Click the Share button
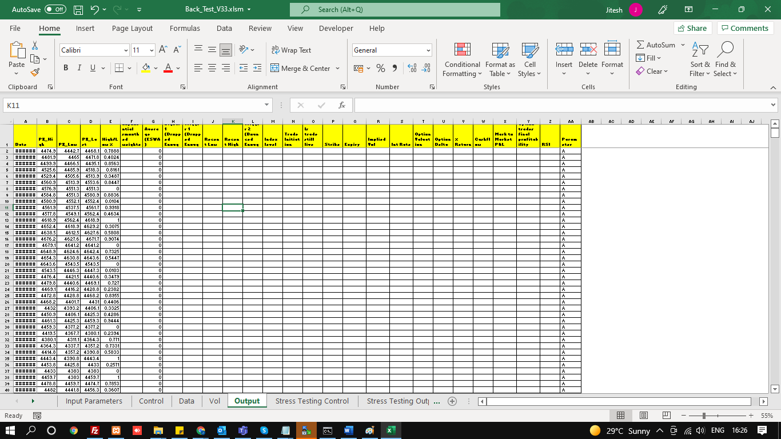The image size is (781, 439). [x=691, y=28]
